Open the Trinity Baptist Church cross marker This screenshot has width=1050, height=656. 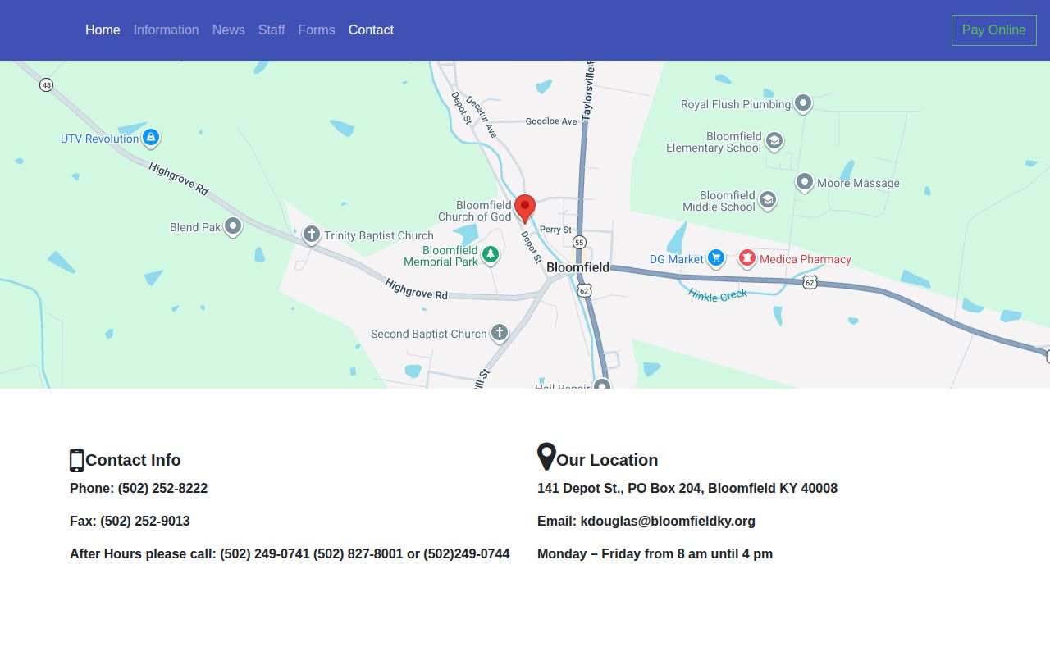pos(311,235)
